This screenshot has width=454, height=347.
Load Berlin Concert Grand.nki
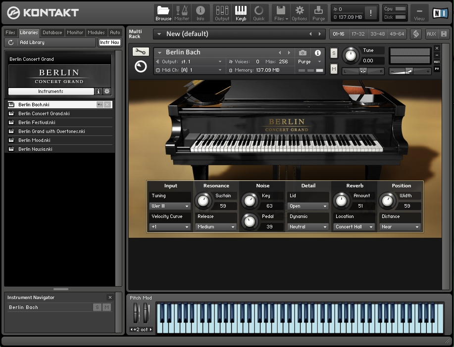coord(59,114)
